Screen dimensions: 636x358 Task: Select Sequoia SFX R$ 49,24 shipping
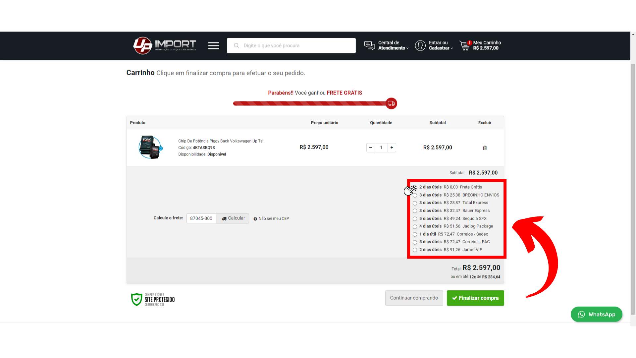tap(415, 219)
